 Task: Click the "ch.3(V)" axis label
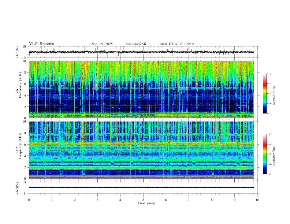18,188
